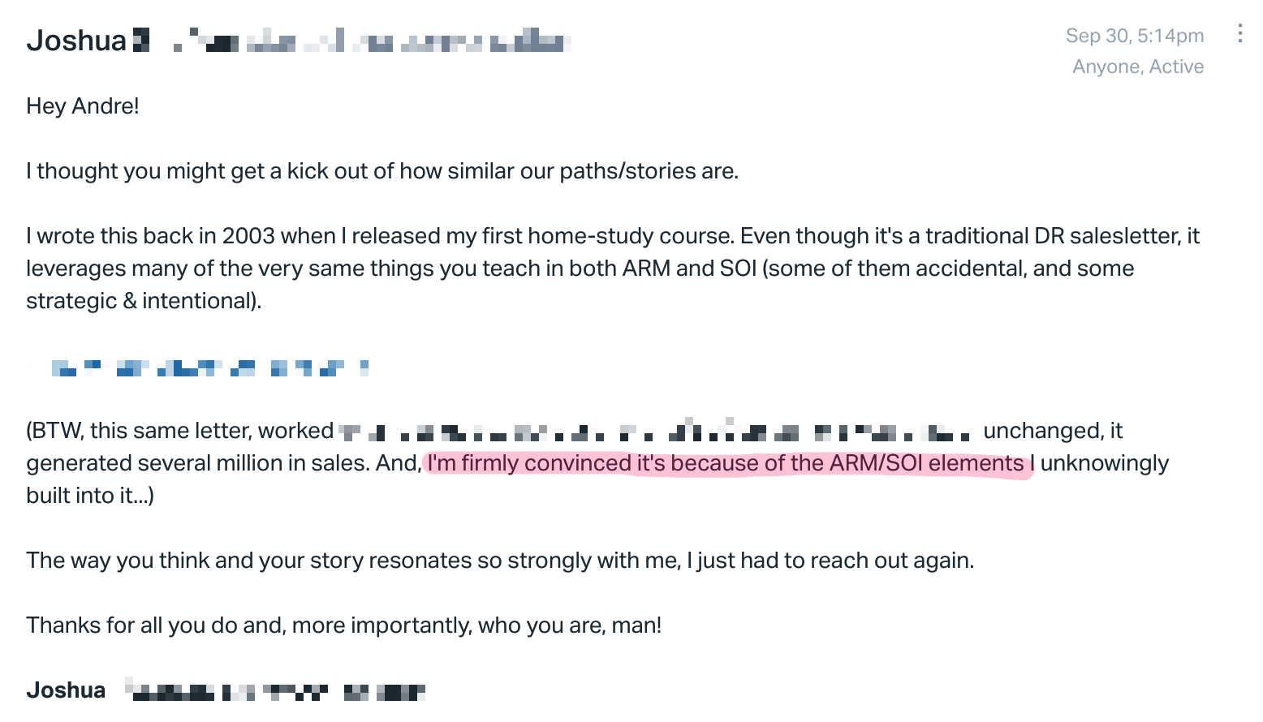1263x722 pixels.
Task: Click the sentence about story resonating strongly
Action: pyautogui.click(x=500, y=561)
